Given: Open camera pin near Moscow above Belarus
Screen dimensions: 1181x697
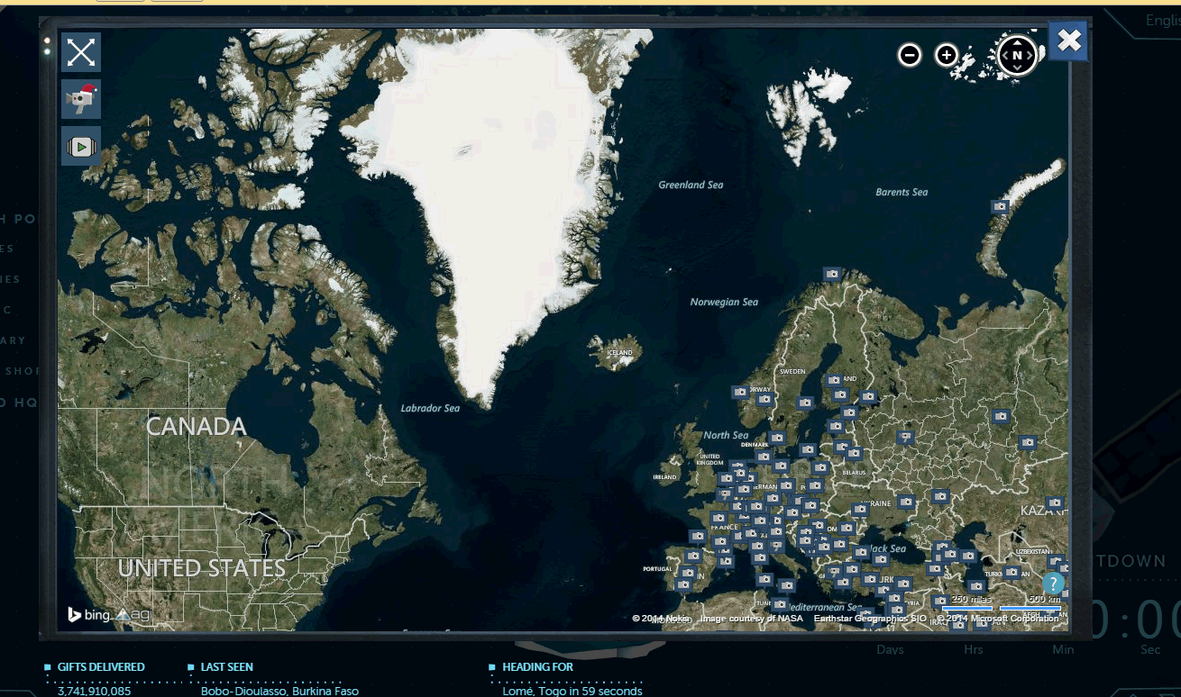Looking at the screenshot, I should pos(905,437).
